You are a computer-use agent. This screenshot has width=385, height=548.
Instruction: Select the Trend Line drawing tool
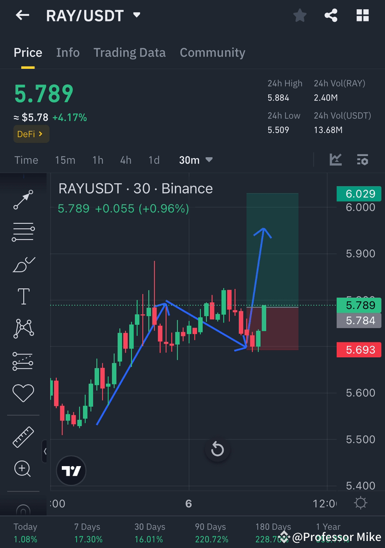point(22,200)
